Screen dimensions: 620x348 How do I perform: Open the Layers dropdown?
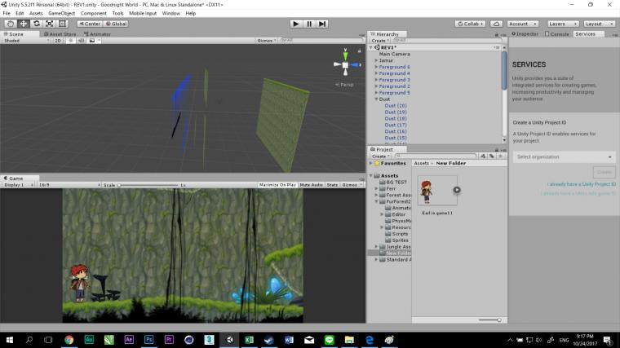tap(563, 24)
